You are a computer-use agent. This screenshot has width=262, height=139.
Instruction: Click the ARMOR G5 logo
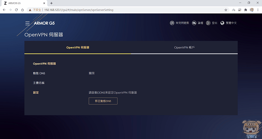(44, 23)
